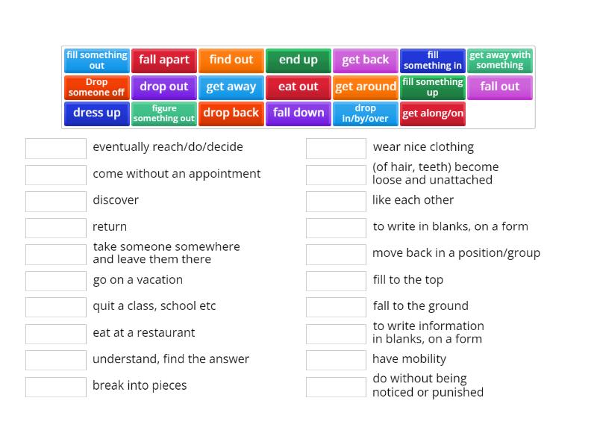The width and height of the screenshot is (597, 448).
Task: Pick the "drop back" tile
Action: tap(231, 113)
